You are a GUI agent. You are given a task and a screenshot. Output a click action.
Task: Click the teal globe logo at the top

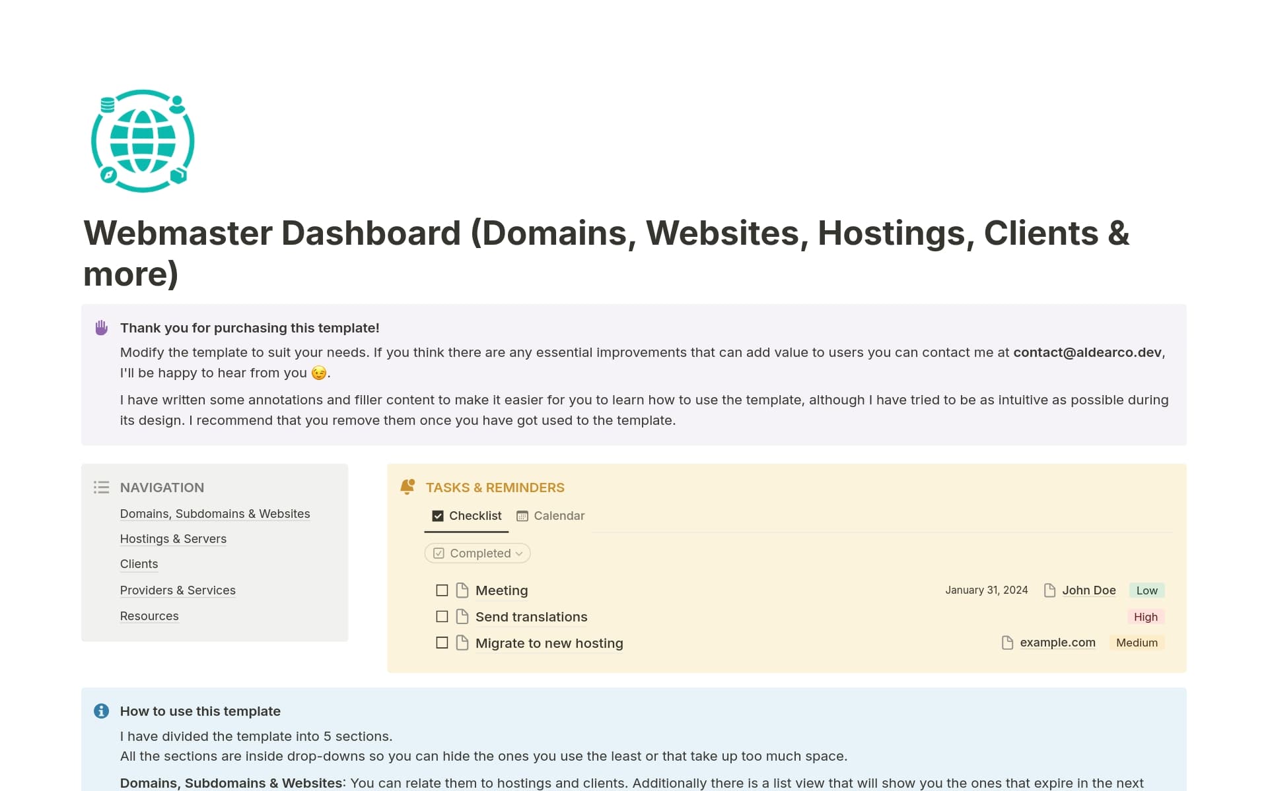click(142, 141)
